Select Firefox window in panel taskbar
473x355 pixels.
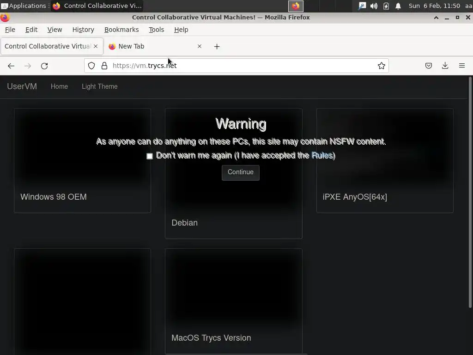[97, 6]
